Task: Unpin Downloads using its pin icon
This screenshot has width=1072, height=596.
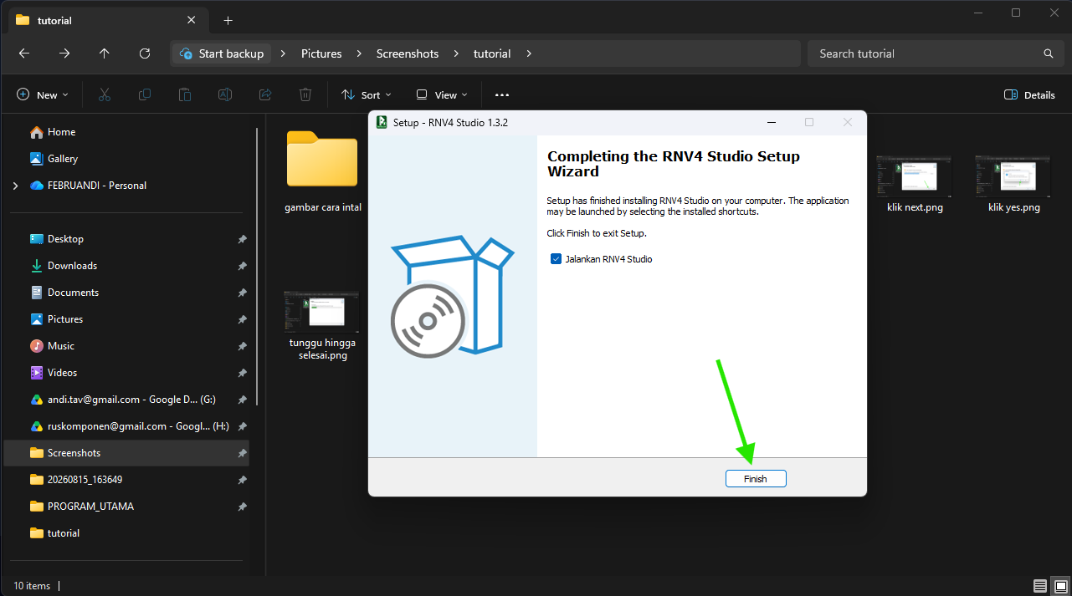Action: coord(242,266)
